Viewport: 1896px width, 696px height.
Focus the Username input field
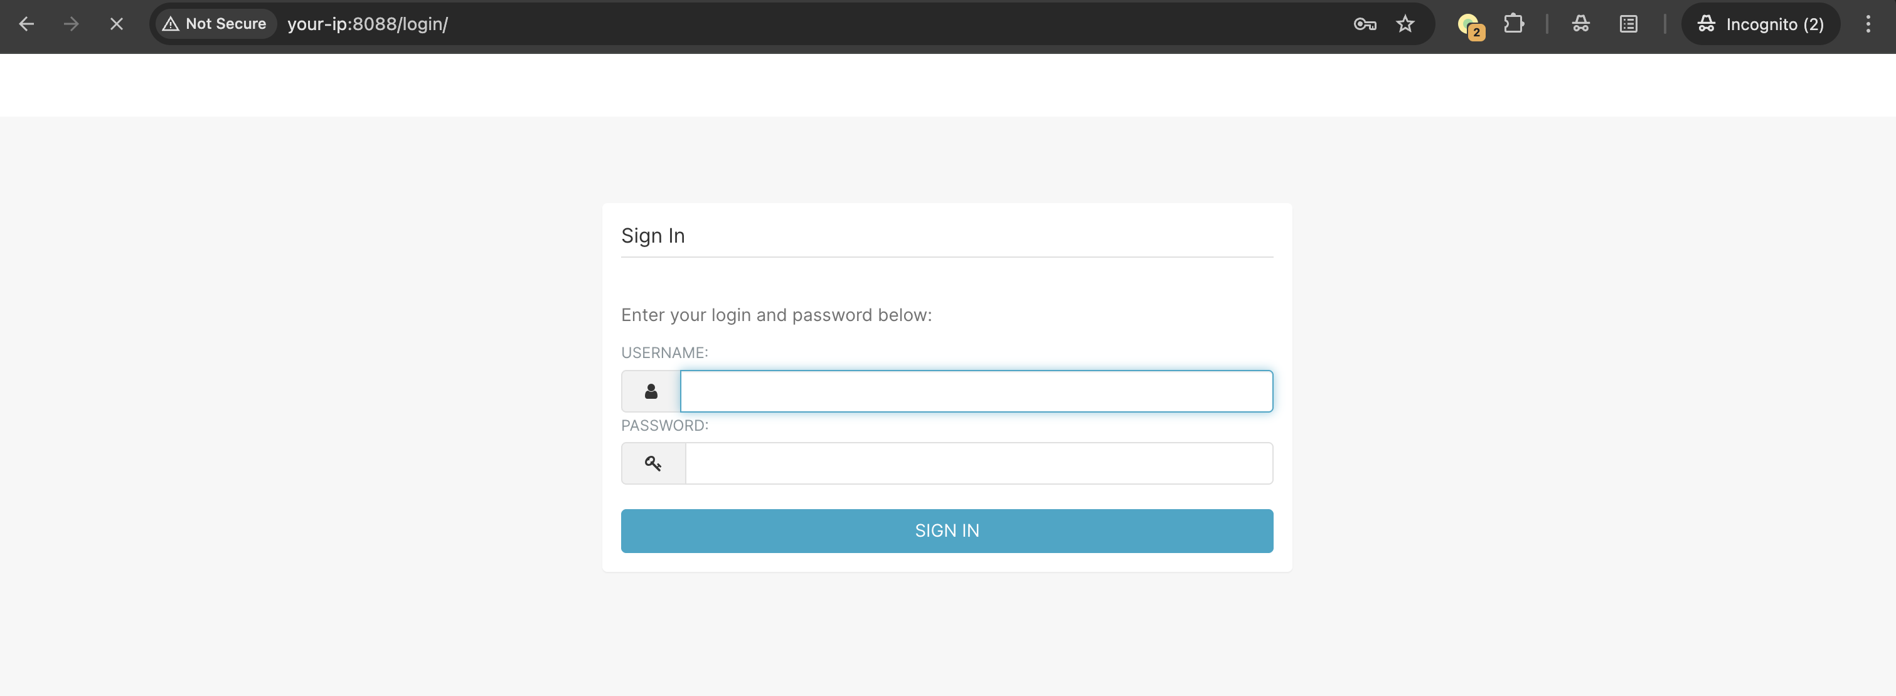[976, 391]
